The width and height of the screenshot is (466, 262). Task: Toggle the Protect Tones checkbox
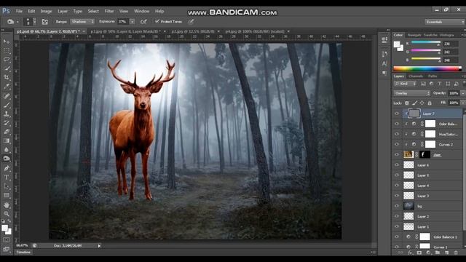157,21
